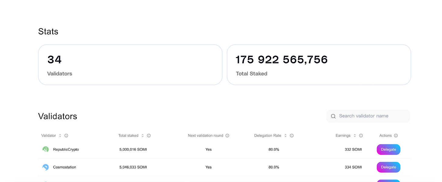Click the 34 Validators stat card
The width and height of the screenshot is (442, 182).
click(x=130, y=65)
